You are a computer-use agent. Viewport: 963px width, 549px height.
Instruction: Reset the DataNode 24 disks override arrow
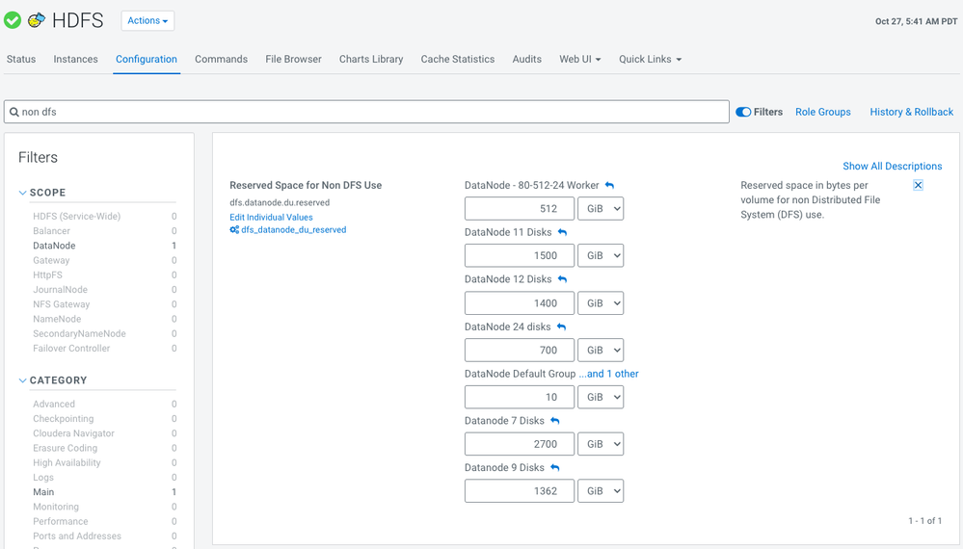(x=561, y=327)
